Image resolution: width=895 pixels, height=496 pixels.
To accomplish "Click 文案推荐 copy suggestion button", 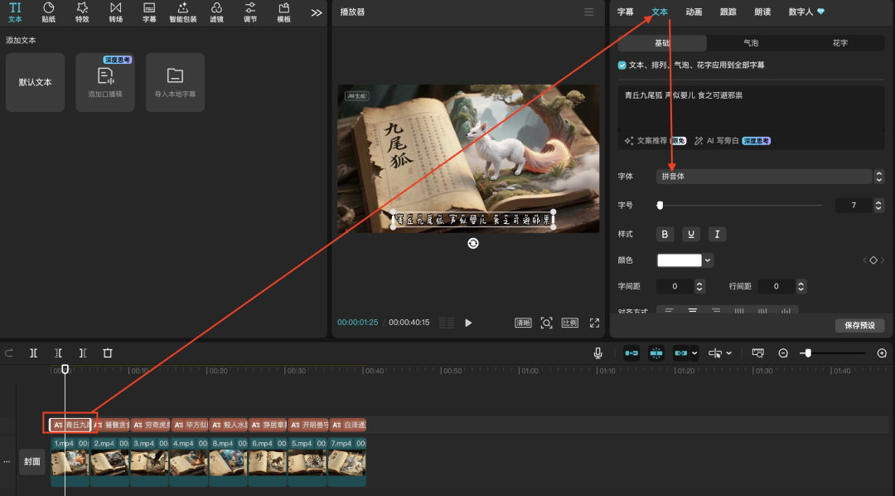I will [x=655, y=140].
